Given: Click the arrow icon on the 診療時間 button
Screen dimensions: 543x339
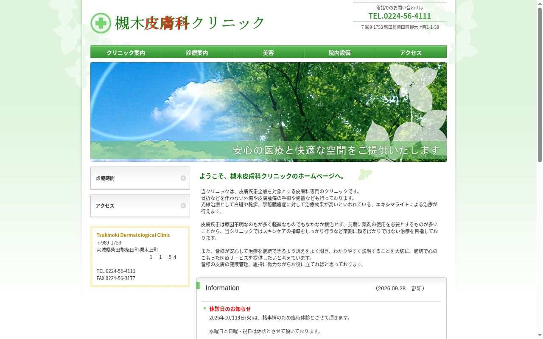Looking at the screenshot, I should point(183,178).
